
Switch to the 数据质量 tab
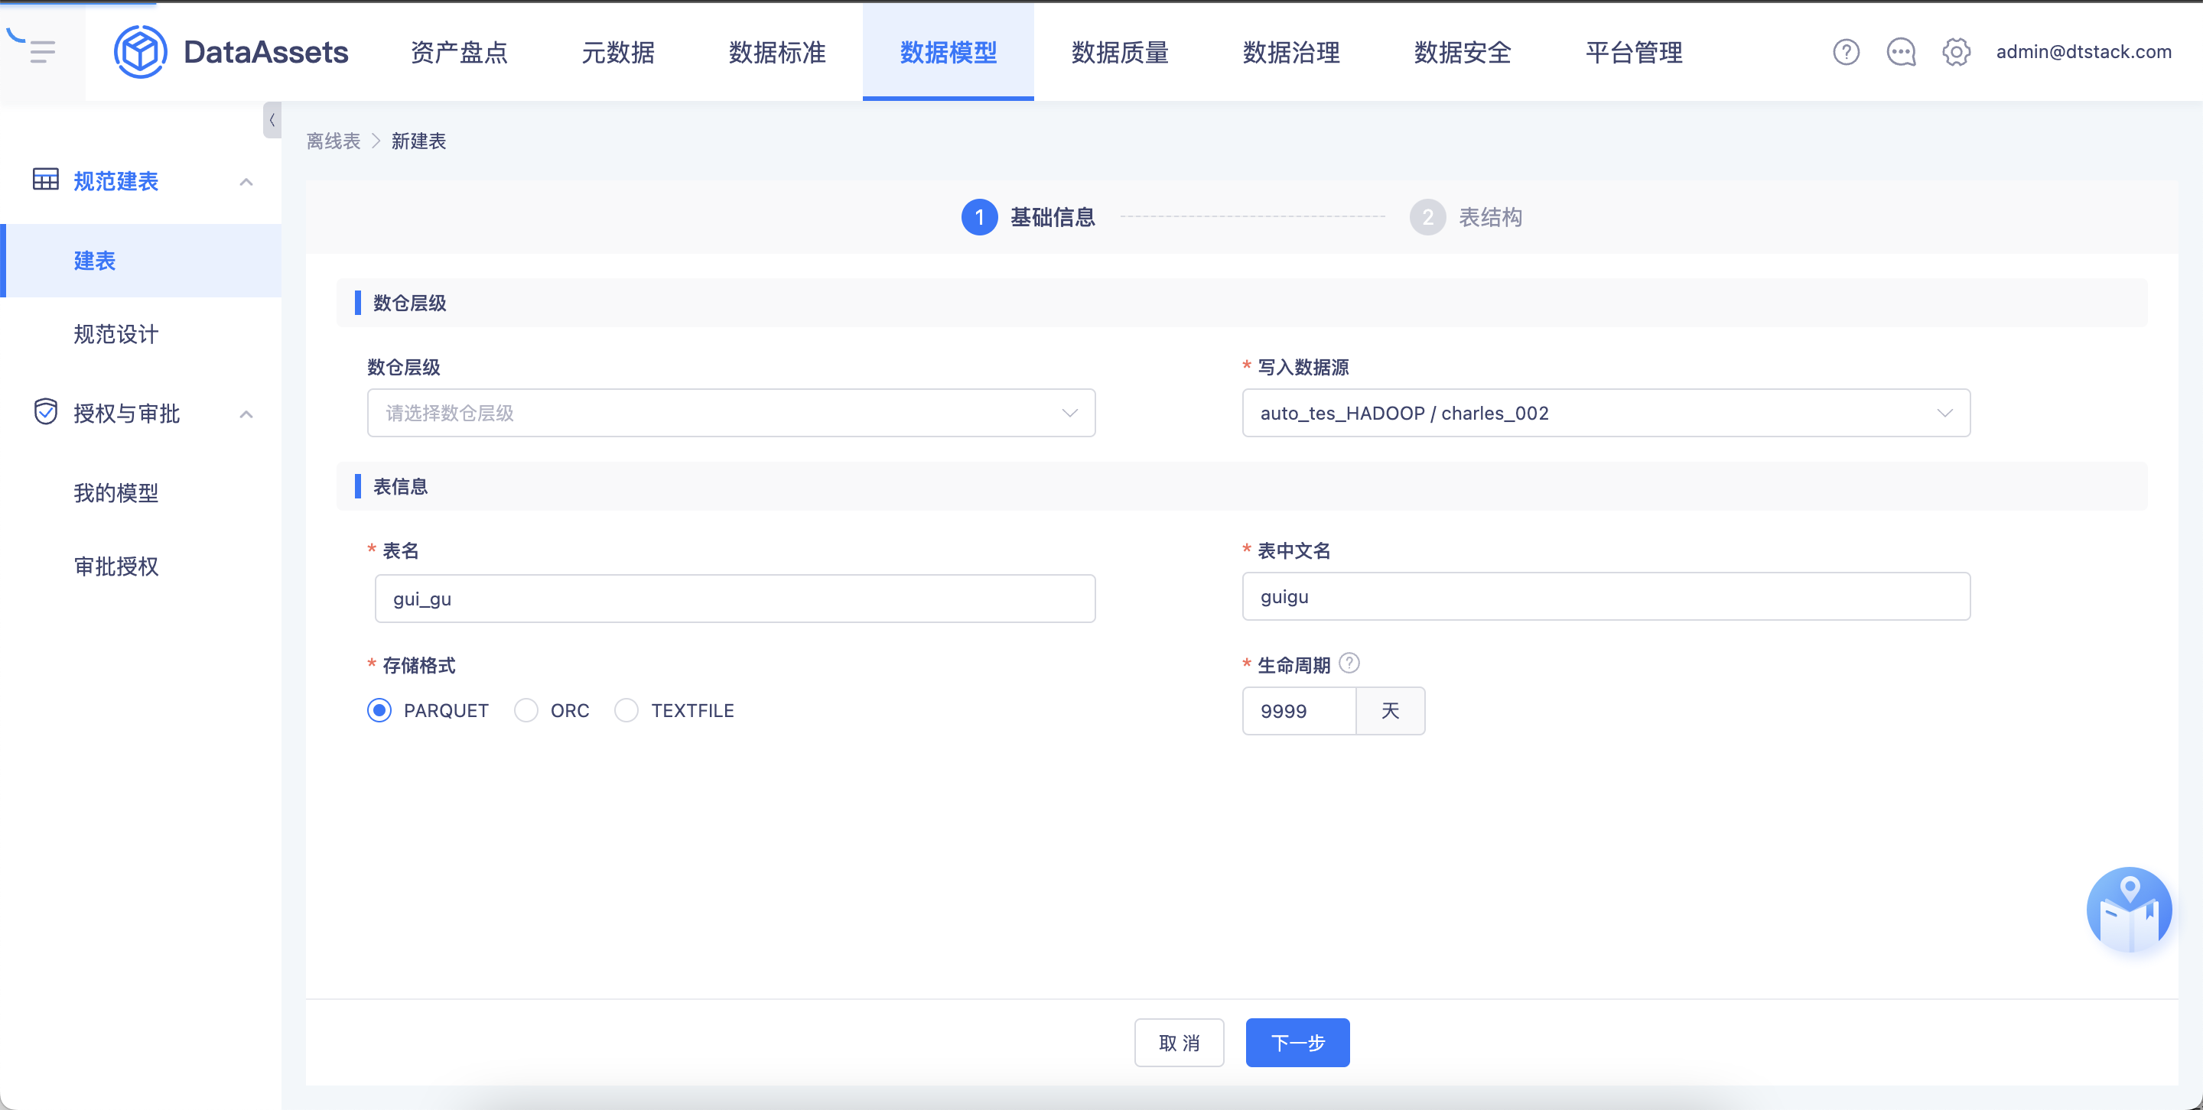[x=1119, y=52]
